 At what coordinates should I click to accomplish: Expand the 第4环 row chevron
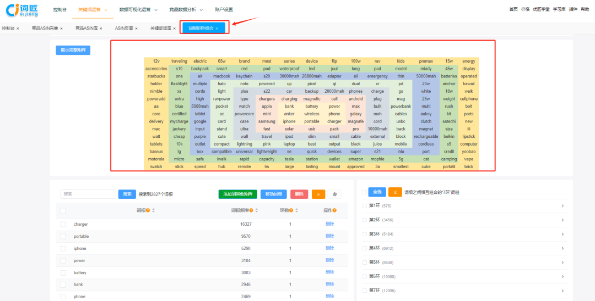pos(562,248)
